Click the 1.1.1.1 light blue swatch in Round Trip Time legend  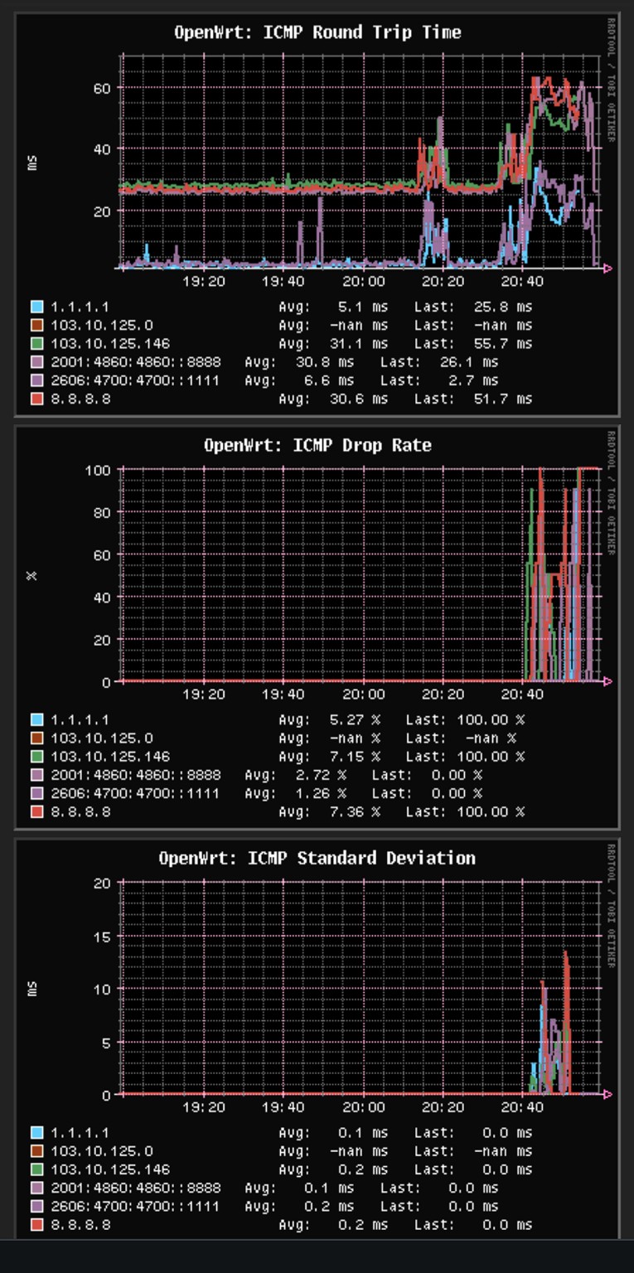(x=36, y=307)
